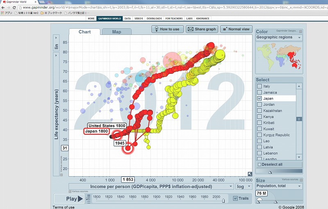Click the browser address bar
Viewport: 328px width, 209px height.
173,7
